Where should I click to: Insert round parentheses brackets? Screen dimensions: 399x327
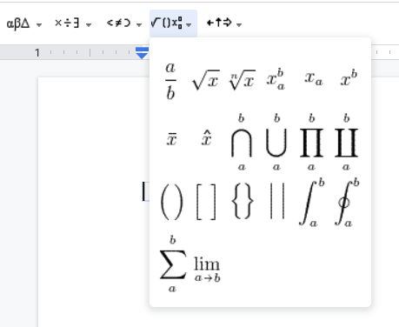click(171, 202)
